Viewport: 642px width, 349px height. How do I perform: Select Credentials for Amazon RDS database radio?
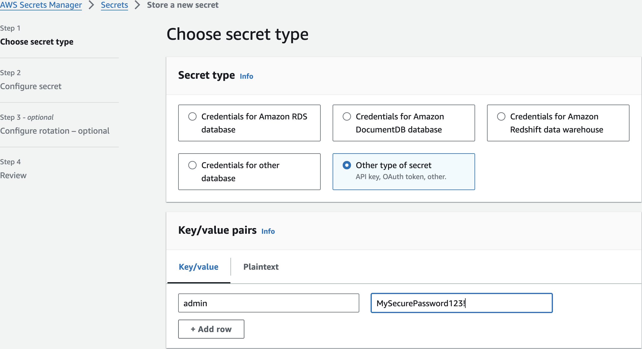click(x=192, y=116)
